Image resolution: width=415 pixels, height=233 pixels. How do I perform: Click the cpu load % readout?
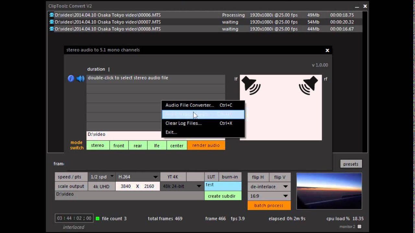[x=345, y=218]
